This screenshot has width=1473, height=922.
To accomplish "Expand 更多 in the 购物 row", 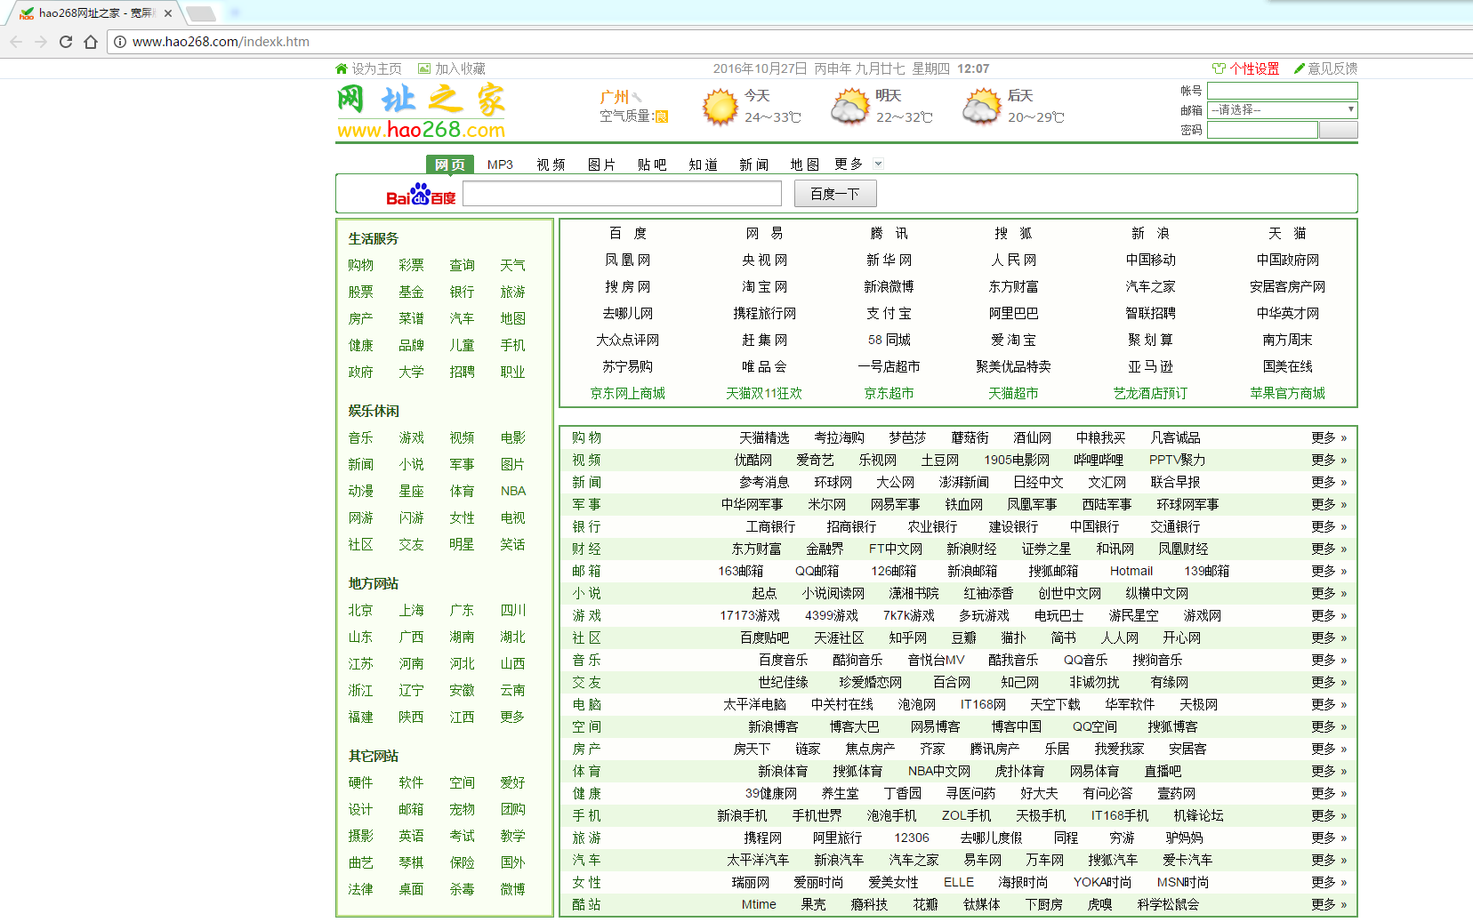I will pos(1329,437).
